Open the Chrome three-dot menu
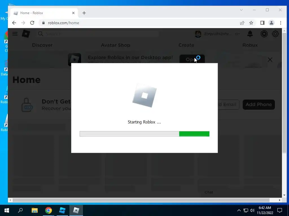 (281, 23)
